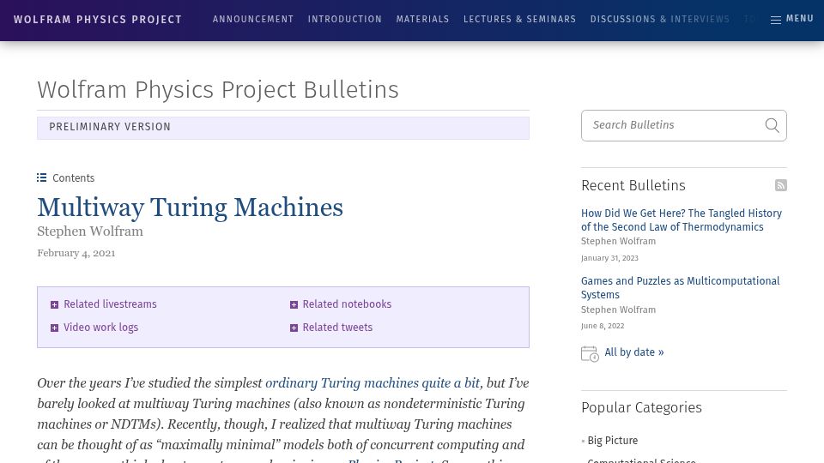Open the Contents link
The height and width of the screenshot is (463, 824).
point(73,178)
